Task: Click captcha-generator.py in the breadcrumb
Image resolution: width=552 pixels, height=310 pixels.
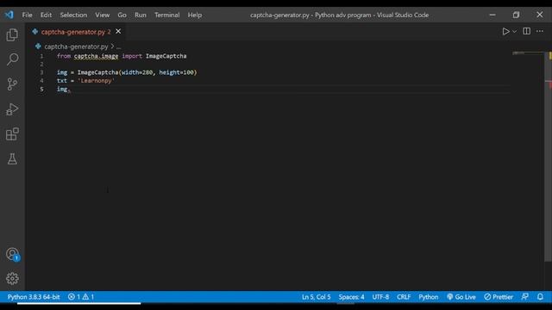Action: tap(76, 46)
